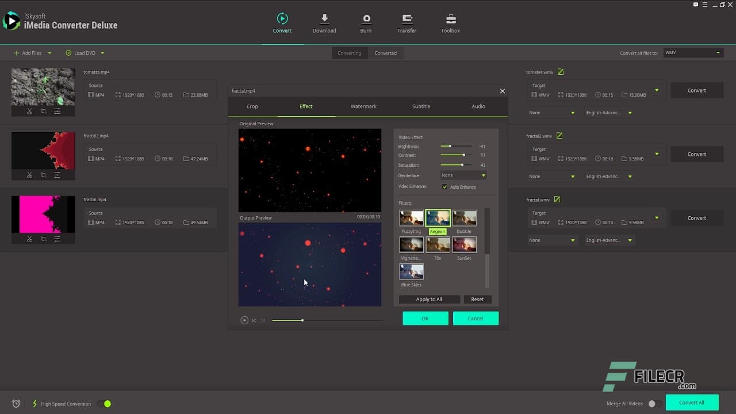Open the Download section icon
Image resolution: width=736 pixels, height=414 pixels.
pos(324,19)
